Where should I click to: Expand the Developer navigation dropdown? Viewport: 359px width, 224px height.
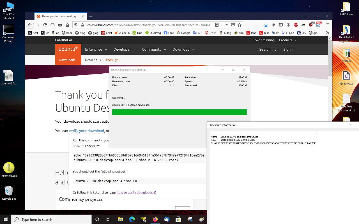click(125, 49)
